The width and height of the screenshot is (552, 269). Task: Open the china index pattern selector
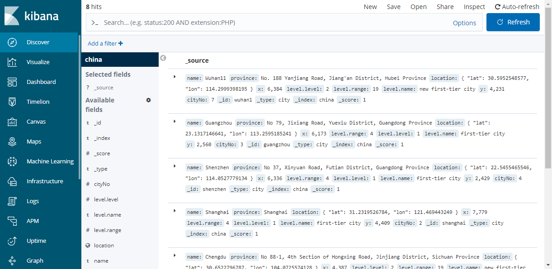pyautogui.click(x=120, y=60)
